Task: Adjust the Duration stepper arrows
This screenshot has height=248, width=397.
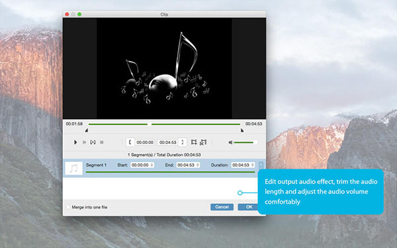Action: (253, 165)
